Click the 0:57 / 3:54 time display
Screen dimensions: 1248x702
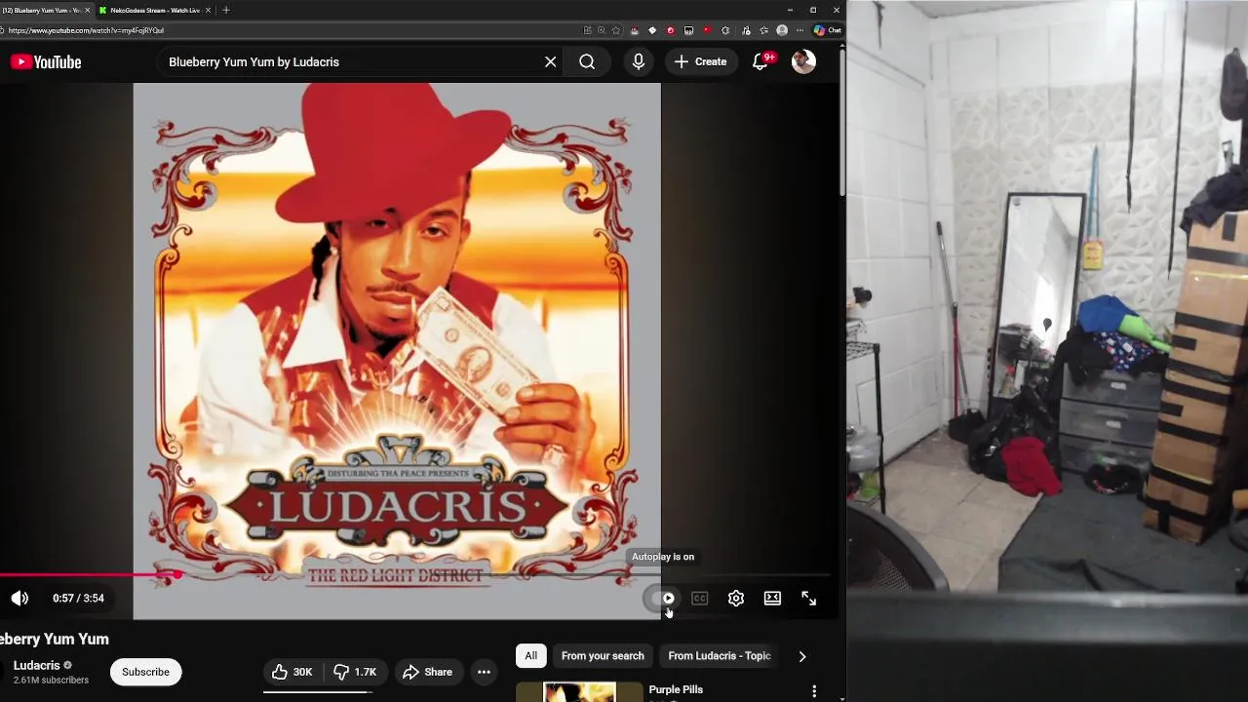78,598
